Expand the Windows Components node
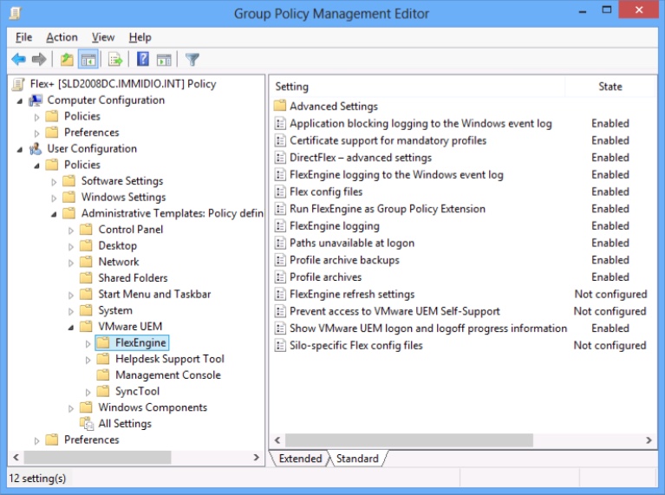This screenshot has width=665, height=495. 71,408
